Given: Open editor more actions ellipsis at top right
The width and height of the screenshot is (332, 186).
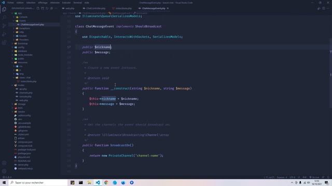Looking at the screenshot, I should click(x=328, y=8).
